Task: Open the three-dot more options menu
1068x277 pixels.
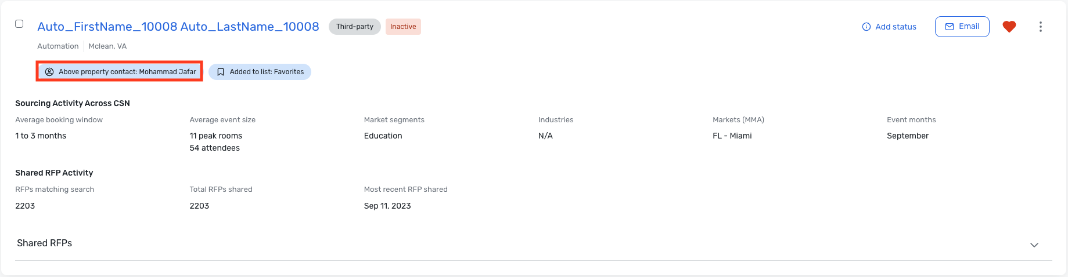Action: [1041, 27]
